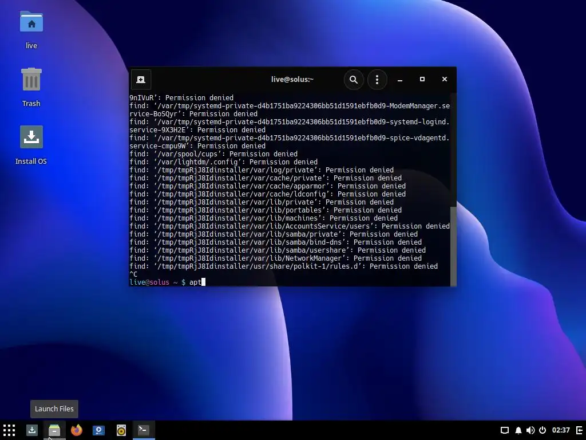Open the Rhythmbox speaker icon in panel
This screenshot has width=586, height=440.
pyautogui.click(x=121, y=430)
